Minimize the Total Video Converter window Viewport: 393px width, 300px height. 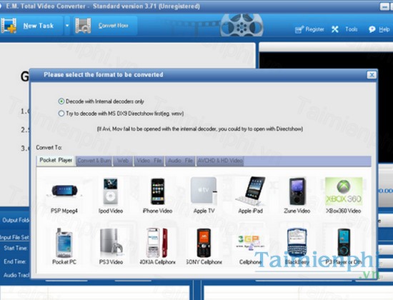pos(384,6)
